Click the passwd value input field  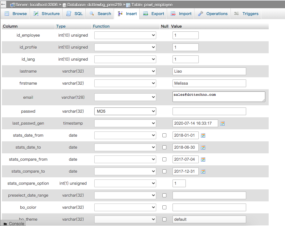[209, 111]
